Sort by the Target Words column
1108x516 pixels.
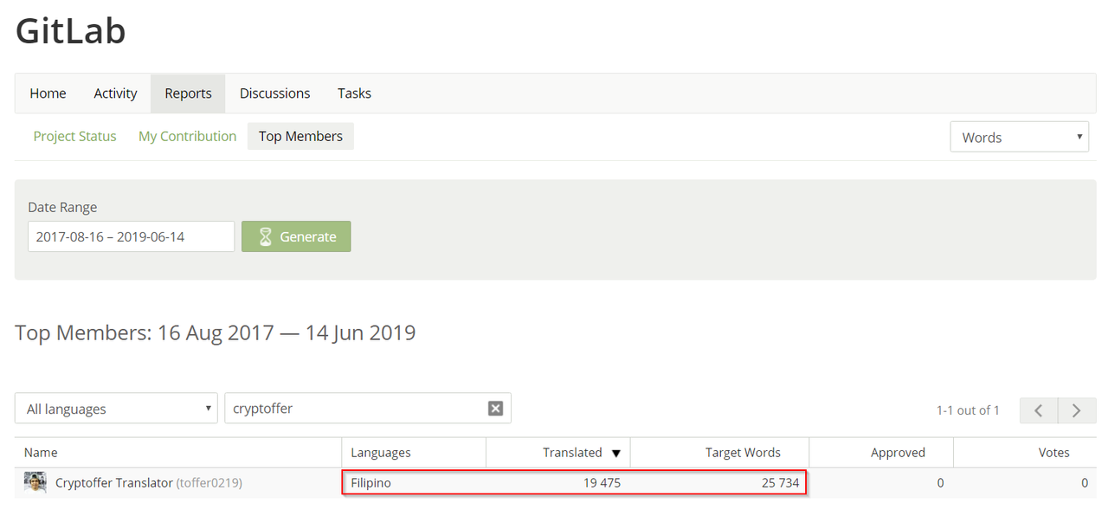(743, 453)
